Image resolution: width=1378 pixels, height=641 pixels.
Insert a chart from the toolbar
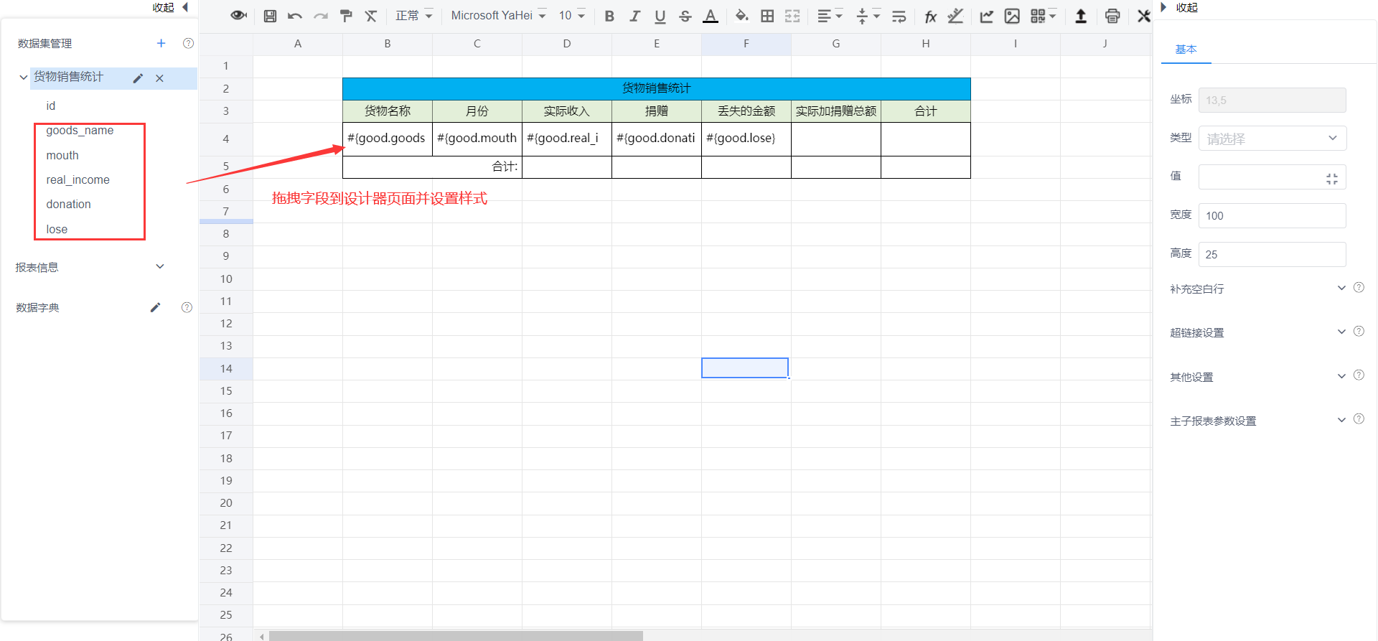click(987, 16)
